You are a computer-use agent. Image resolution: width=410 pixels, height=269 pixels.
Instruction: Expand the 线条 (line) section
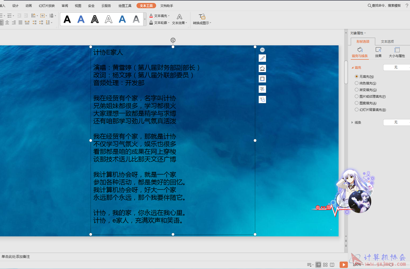(x=352, y=122)
